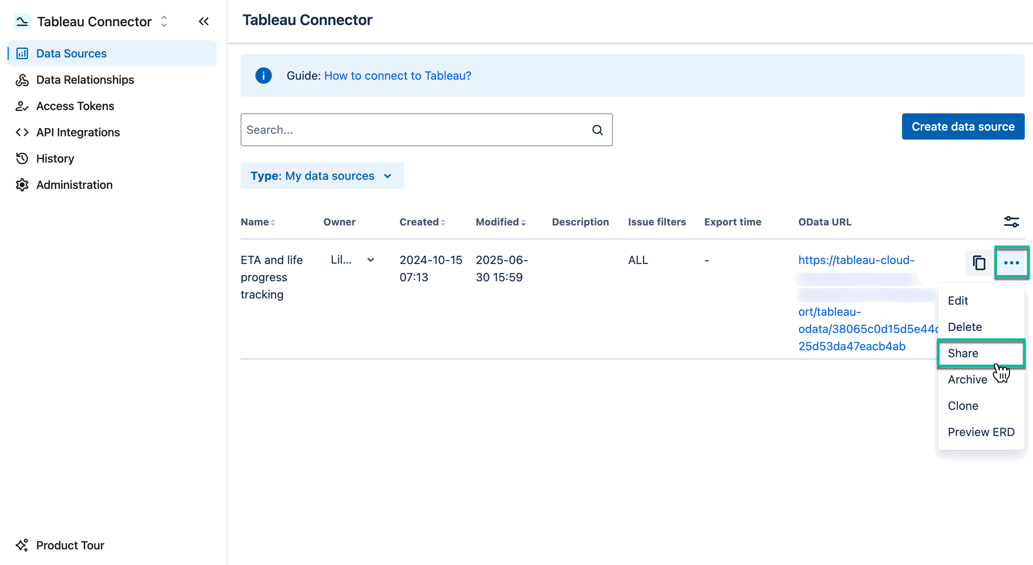Open the How to connect to Tableau guide
Screen dimensions: 1033x565
(x=397, y=76)
